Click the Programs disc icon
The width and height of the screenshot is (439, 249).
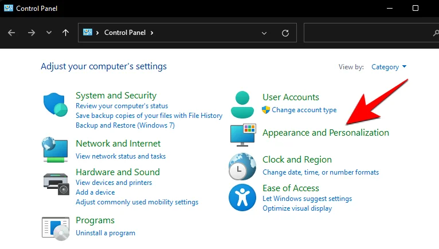click(x=56, y=228)
